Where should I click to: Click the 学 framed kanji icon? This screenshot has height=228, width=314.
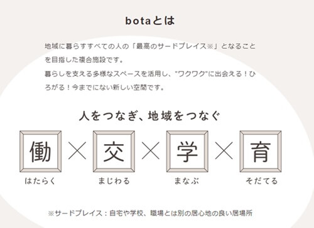[187, 152]
